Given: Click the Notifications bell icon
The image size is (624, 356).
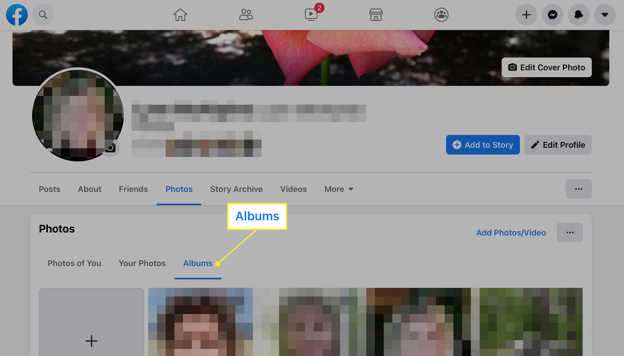Looking at the screenshot, I should point(578,14).
